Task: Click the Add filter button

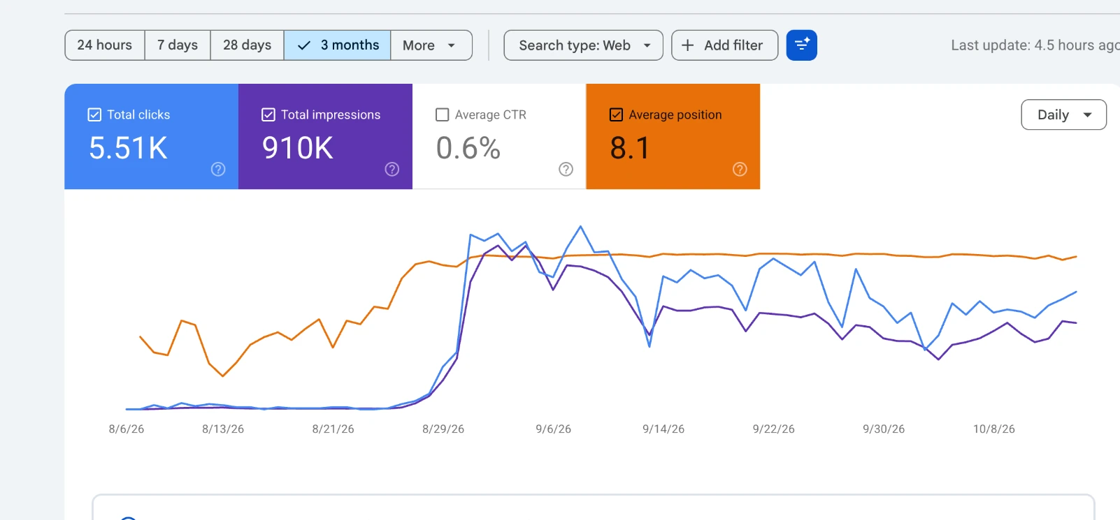Action: click(724, 45)
